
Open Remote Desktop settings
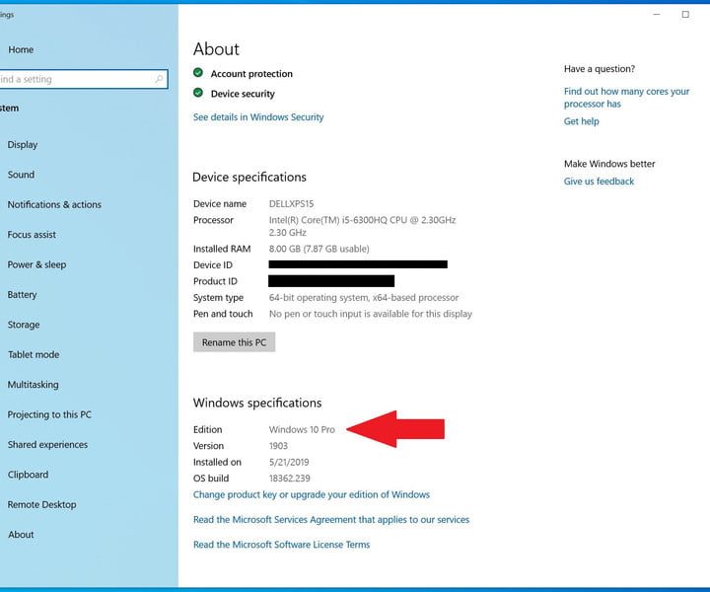click(42, 504)
